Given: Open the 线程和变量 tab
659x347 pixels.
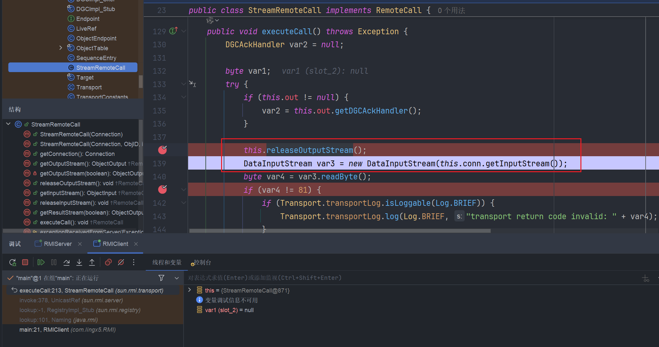Looking at the screenshot, I should pyautogui.click(x=167, y=263).
